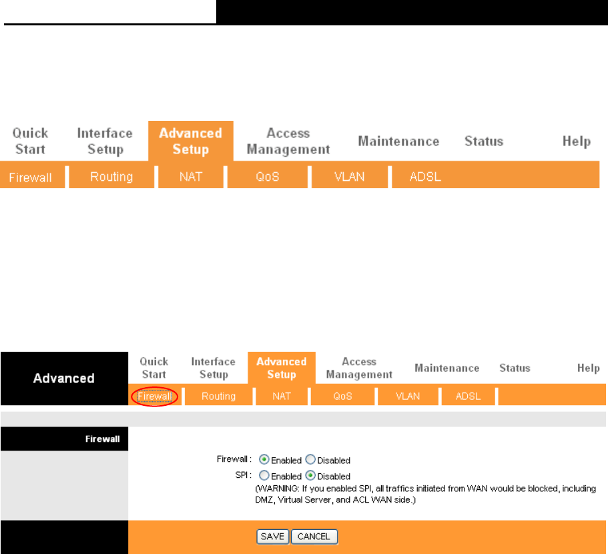The image size is (608, 554).
Task: Open Maintenance tab in lower panel
Action: [447, 368]
